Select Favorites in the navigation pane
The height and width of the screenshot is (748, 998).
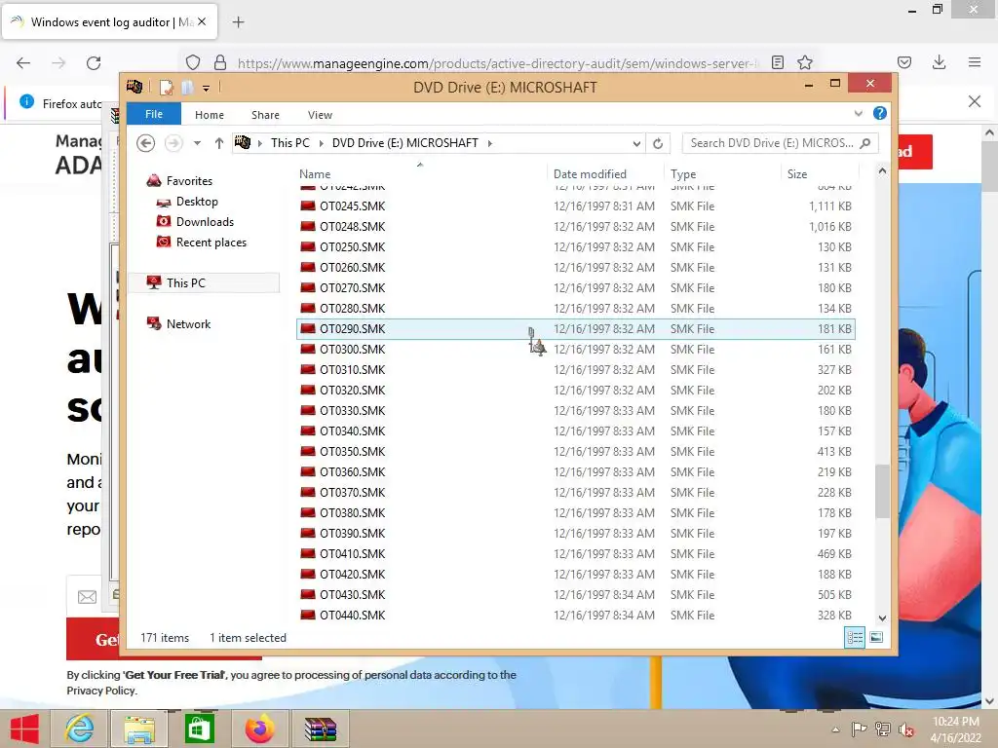[x=189, y=181]
